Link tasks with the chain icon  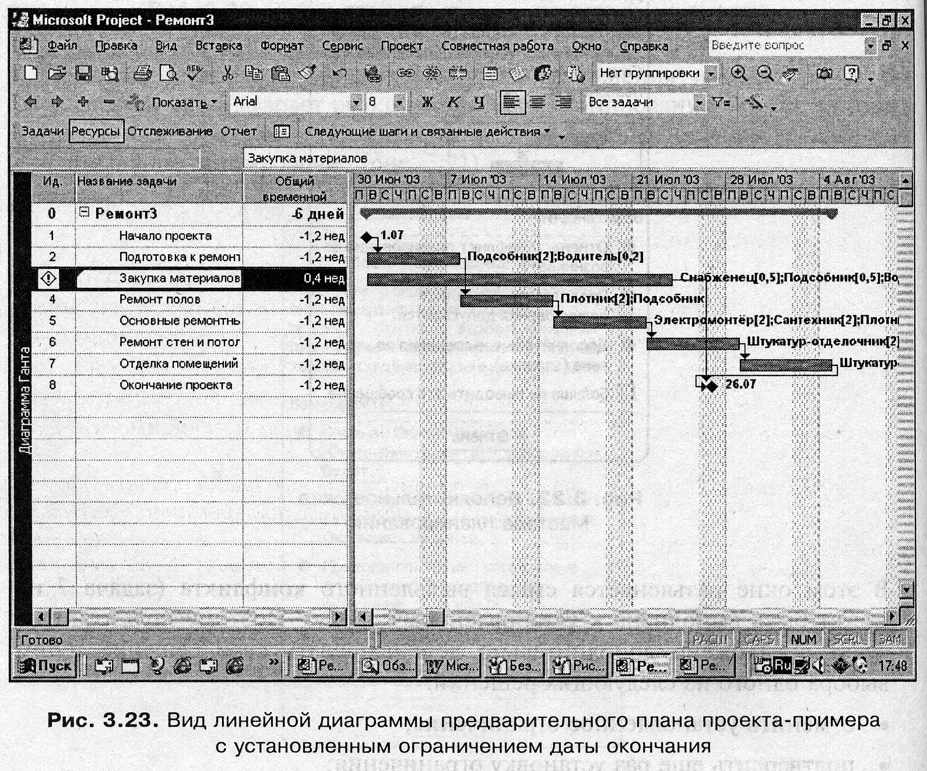pos(405,73)
